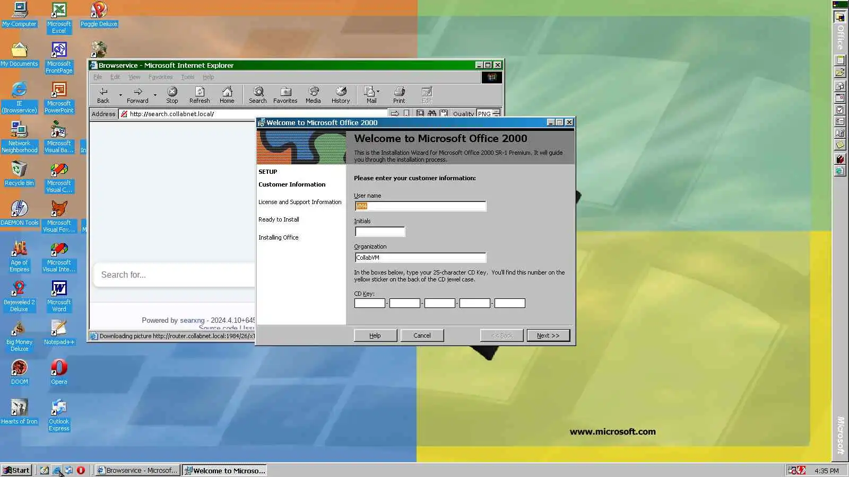
Task: Launch Internet Explorer from Quick Launch
Action: (x=56, y=470)
